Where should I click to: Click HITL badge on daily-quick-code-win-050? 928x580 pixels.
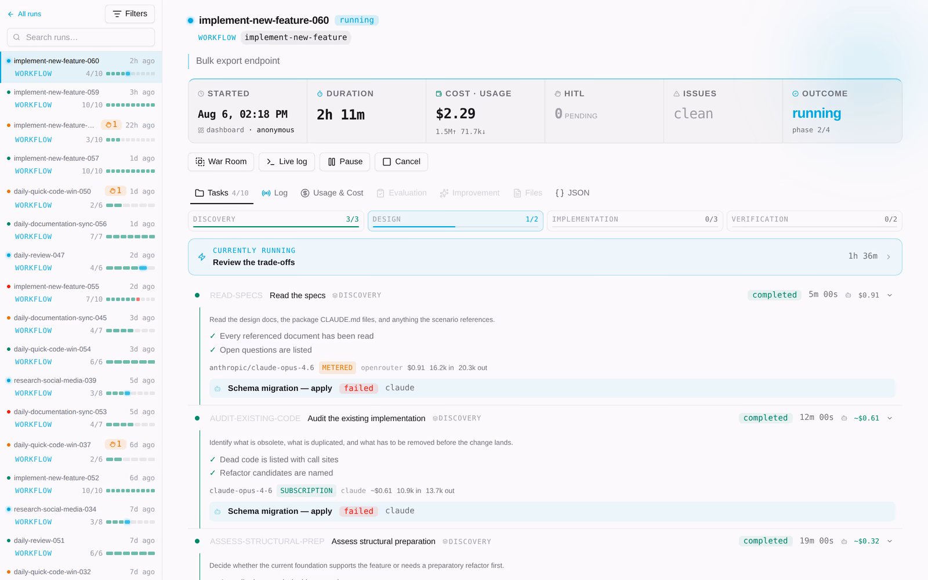(115, 191)
